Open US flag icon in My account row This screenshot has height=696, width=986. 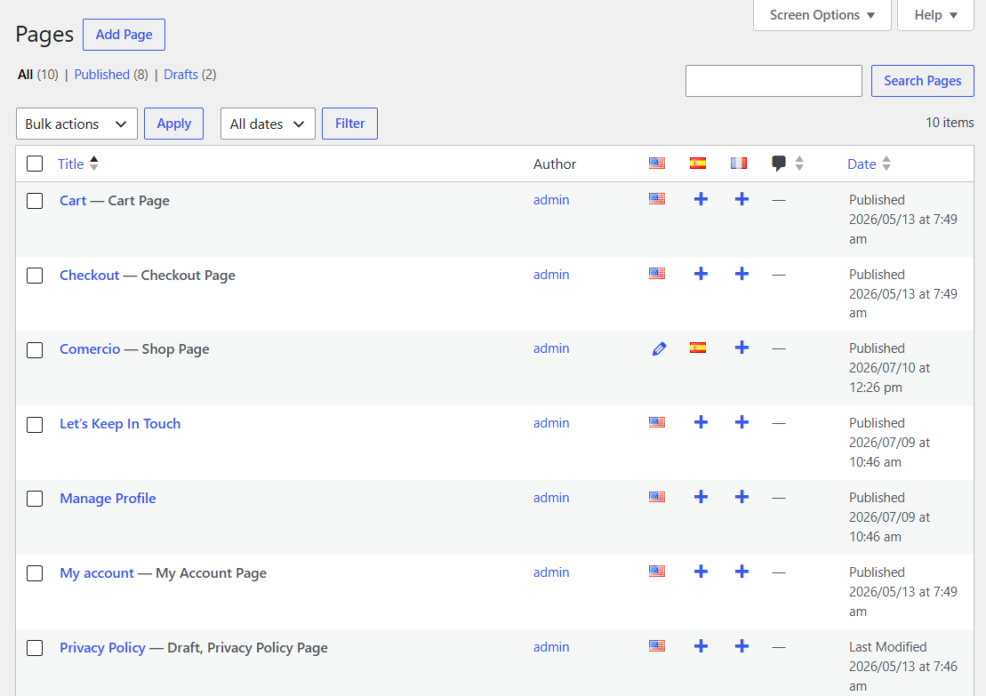pos(656,572)
